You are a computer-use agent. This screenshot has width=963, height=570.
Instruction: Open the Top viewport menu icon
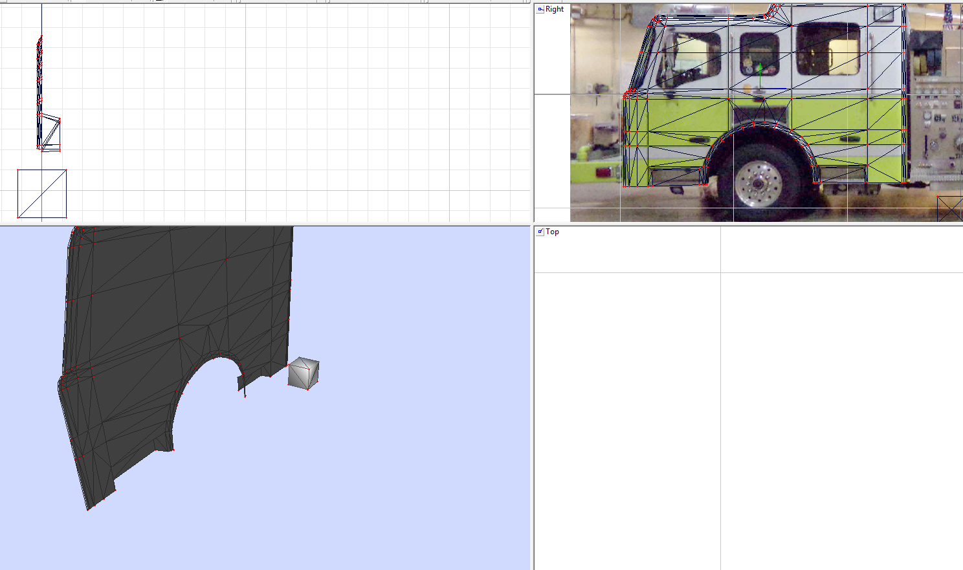539,231
